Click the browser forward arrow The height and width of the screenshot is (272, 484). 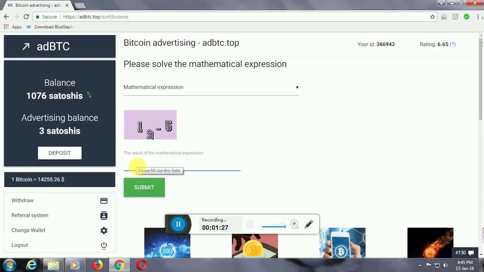pos(16,17)
